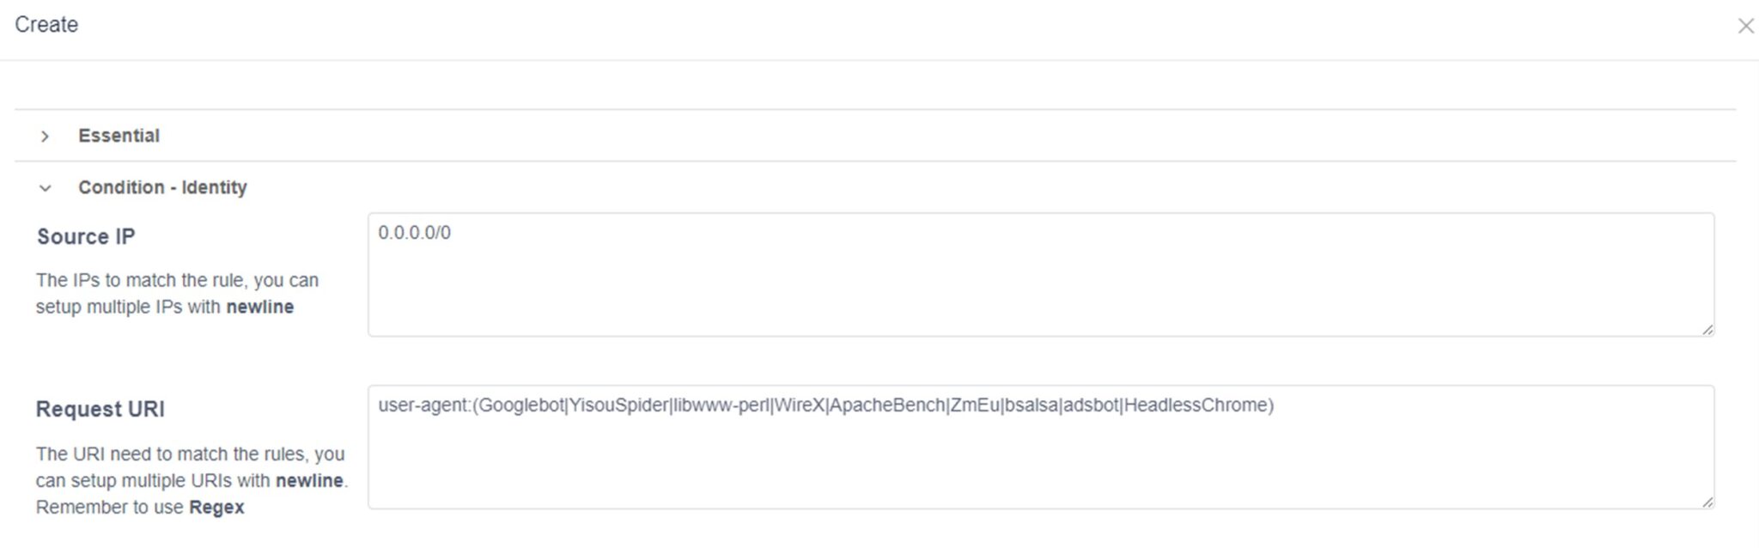Click the resize handle of Request URI box
Viewport: 1759px width, 548px height.
click(1707, 502)
